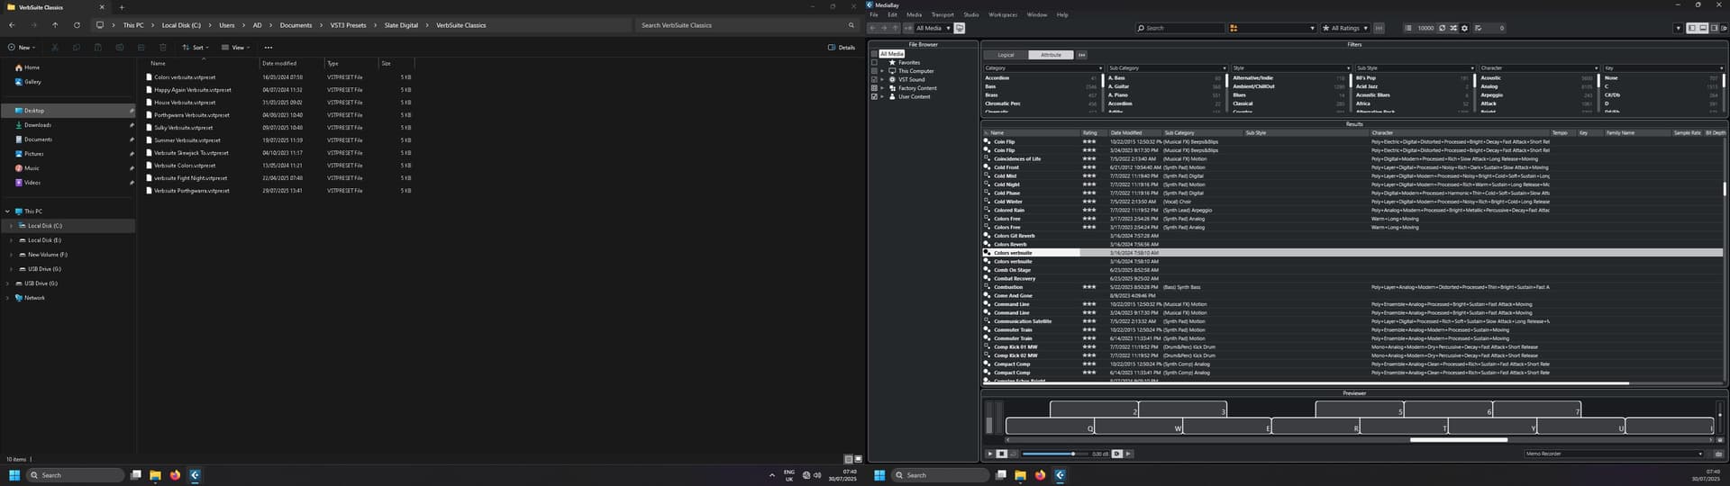Image resolution: width=1730 pixels, height=486 pixels.
Task: Click Rename icon in Explorer toolbar
Action: (120, 47)
